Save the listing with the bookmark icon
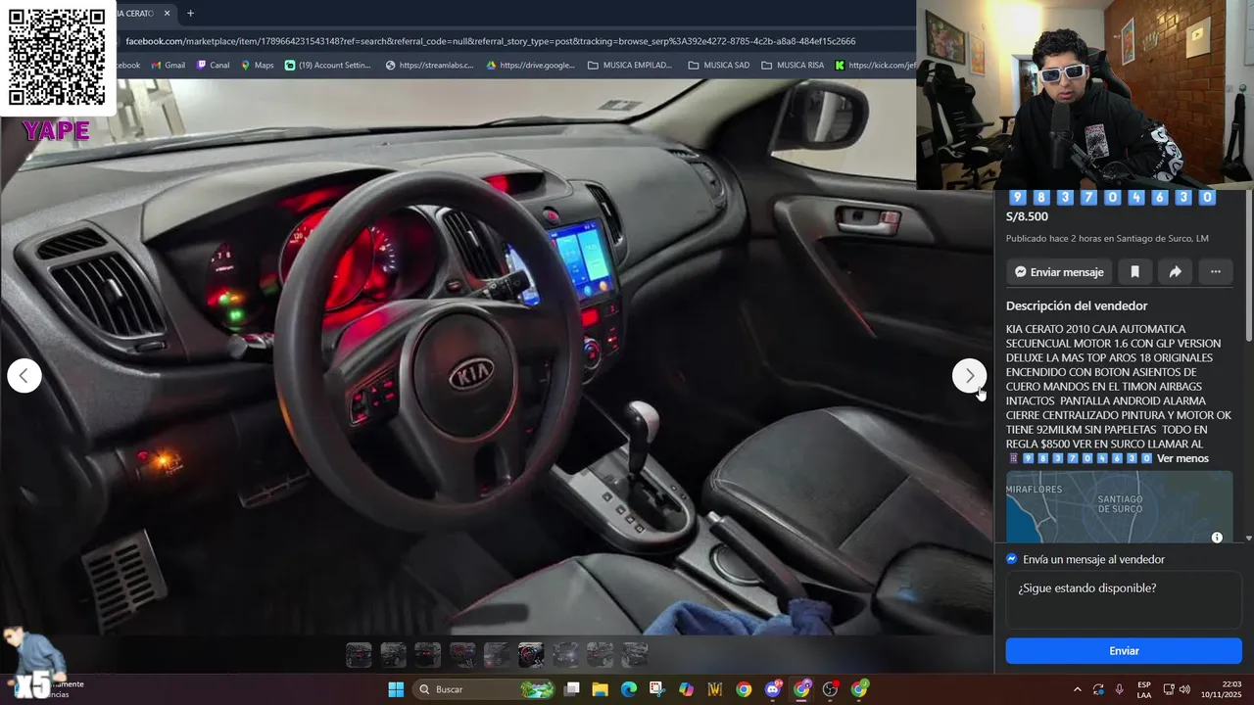 [1134, 272]
